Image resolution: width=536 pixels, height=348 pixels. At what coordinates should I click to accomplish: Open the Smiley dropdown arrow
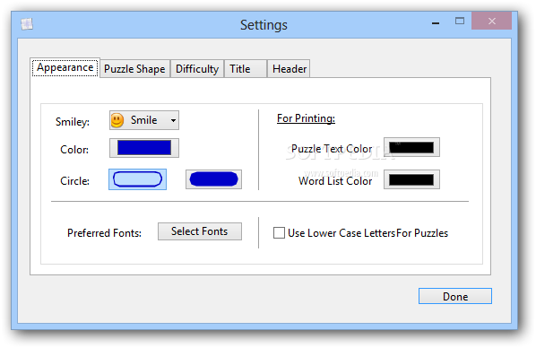pos(173,120)
